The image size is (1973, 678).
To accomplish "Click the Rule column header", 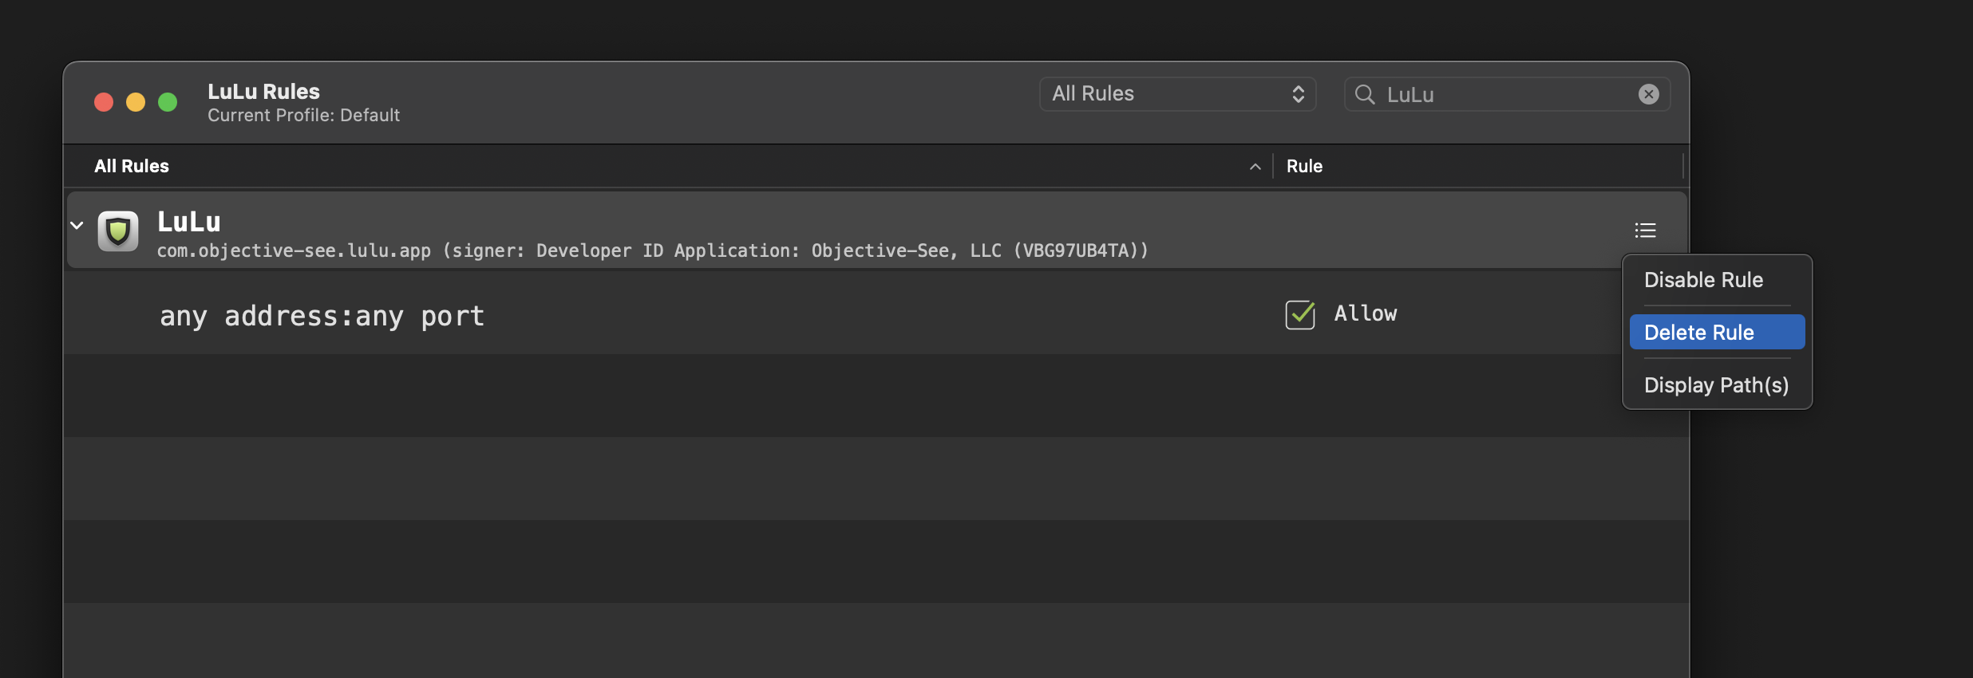I will [x=1304, y=167].
